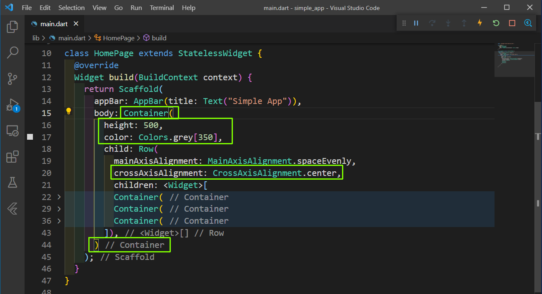Step into in debug toolbar
Image resolution: width=542 pixels, height=294 pixels.
pos(448,23)
